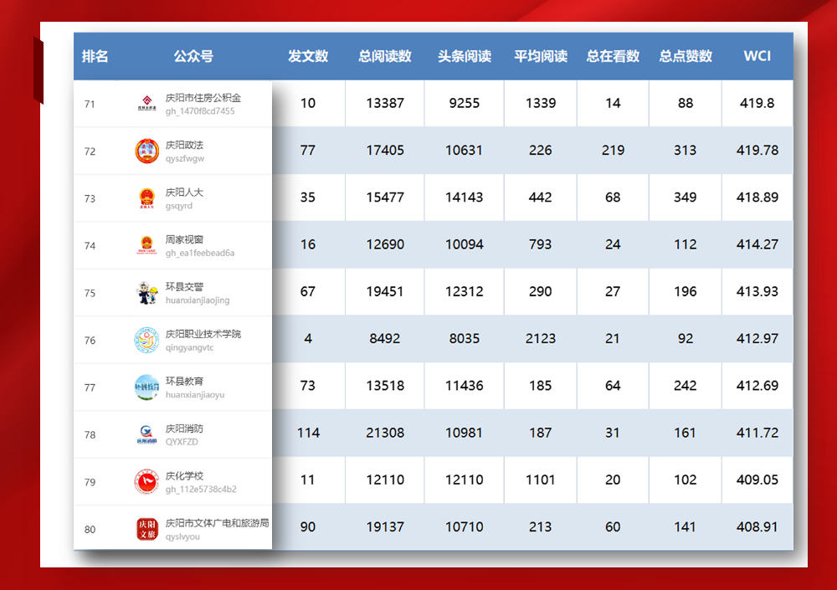Screen dimensions: 837x590
Task: Click the ID text gh_112e5738c4b2
Action: point(201,490)
